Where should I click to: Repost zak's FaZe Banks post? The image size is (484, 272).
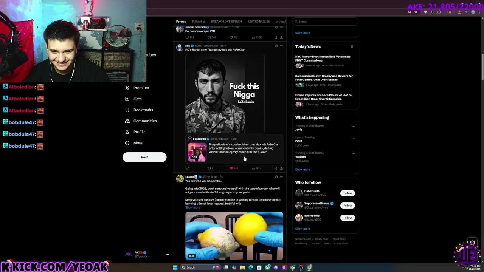210,168
